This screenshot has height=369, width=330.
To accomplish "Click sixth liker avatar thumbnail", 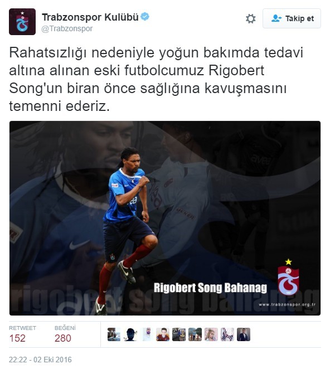I will pyautogui.click(x=195, y=334).
